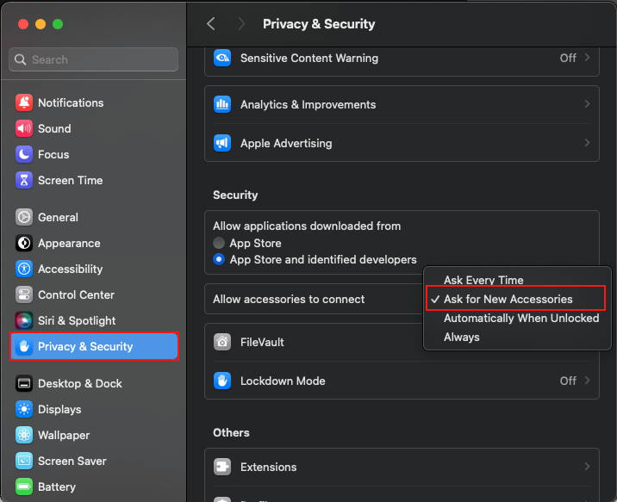Open the Battery icon in sidebar
The image size is (617, 502).
24,487
